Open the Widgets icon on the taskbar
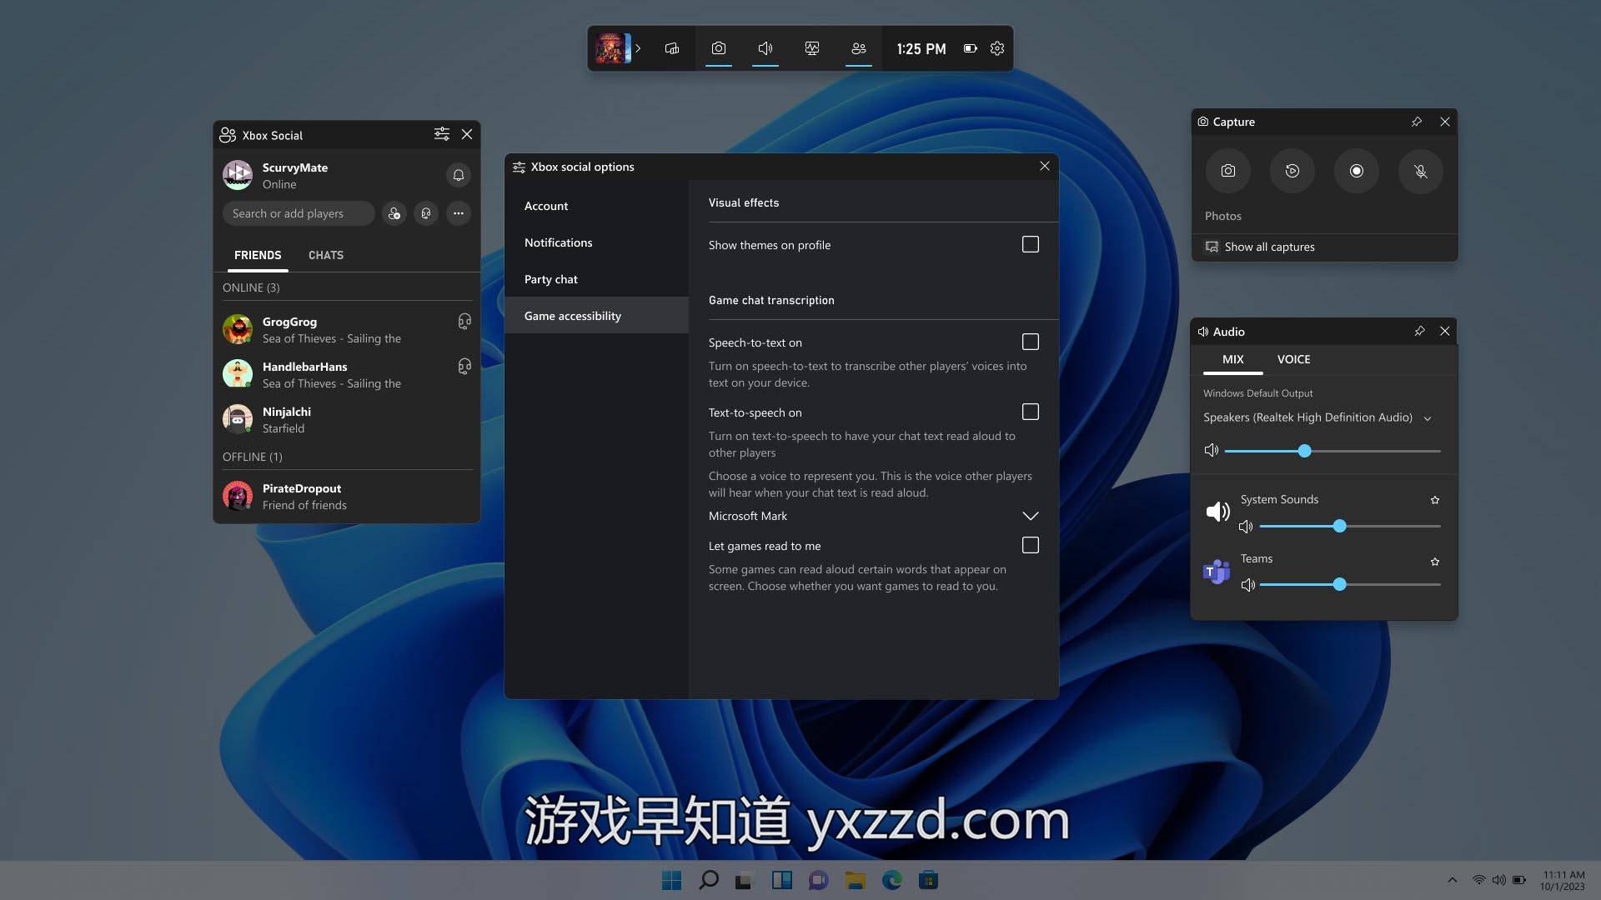The width and height of the screenshot is (1601, 900). [781, 880]
